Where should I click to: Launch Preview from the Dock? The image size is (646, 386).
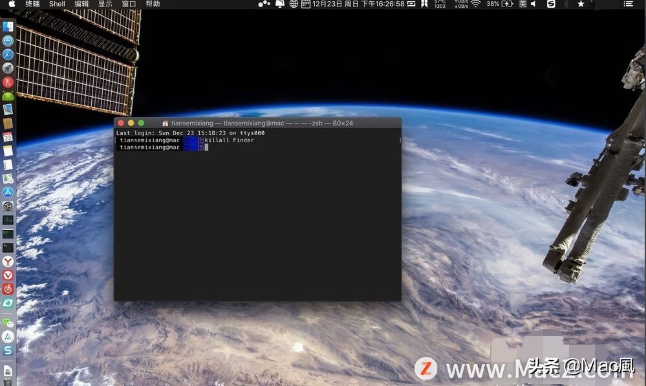coord(8,109)
